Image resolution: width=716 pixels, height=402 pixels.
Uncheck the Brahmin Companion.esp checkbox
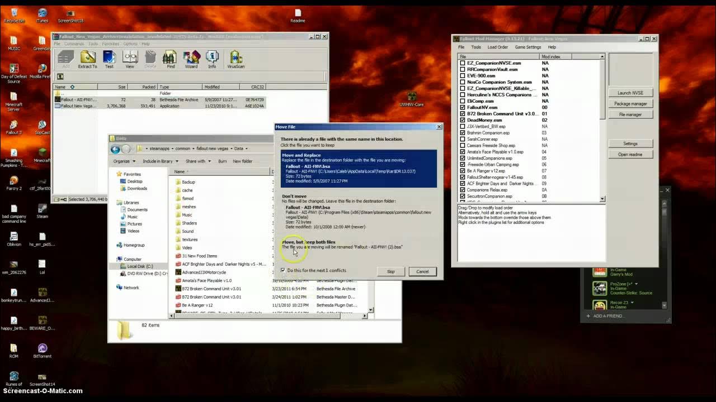pos(463,133)
